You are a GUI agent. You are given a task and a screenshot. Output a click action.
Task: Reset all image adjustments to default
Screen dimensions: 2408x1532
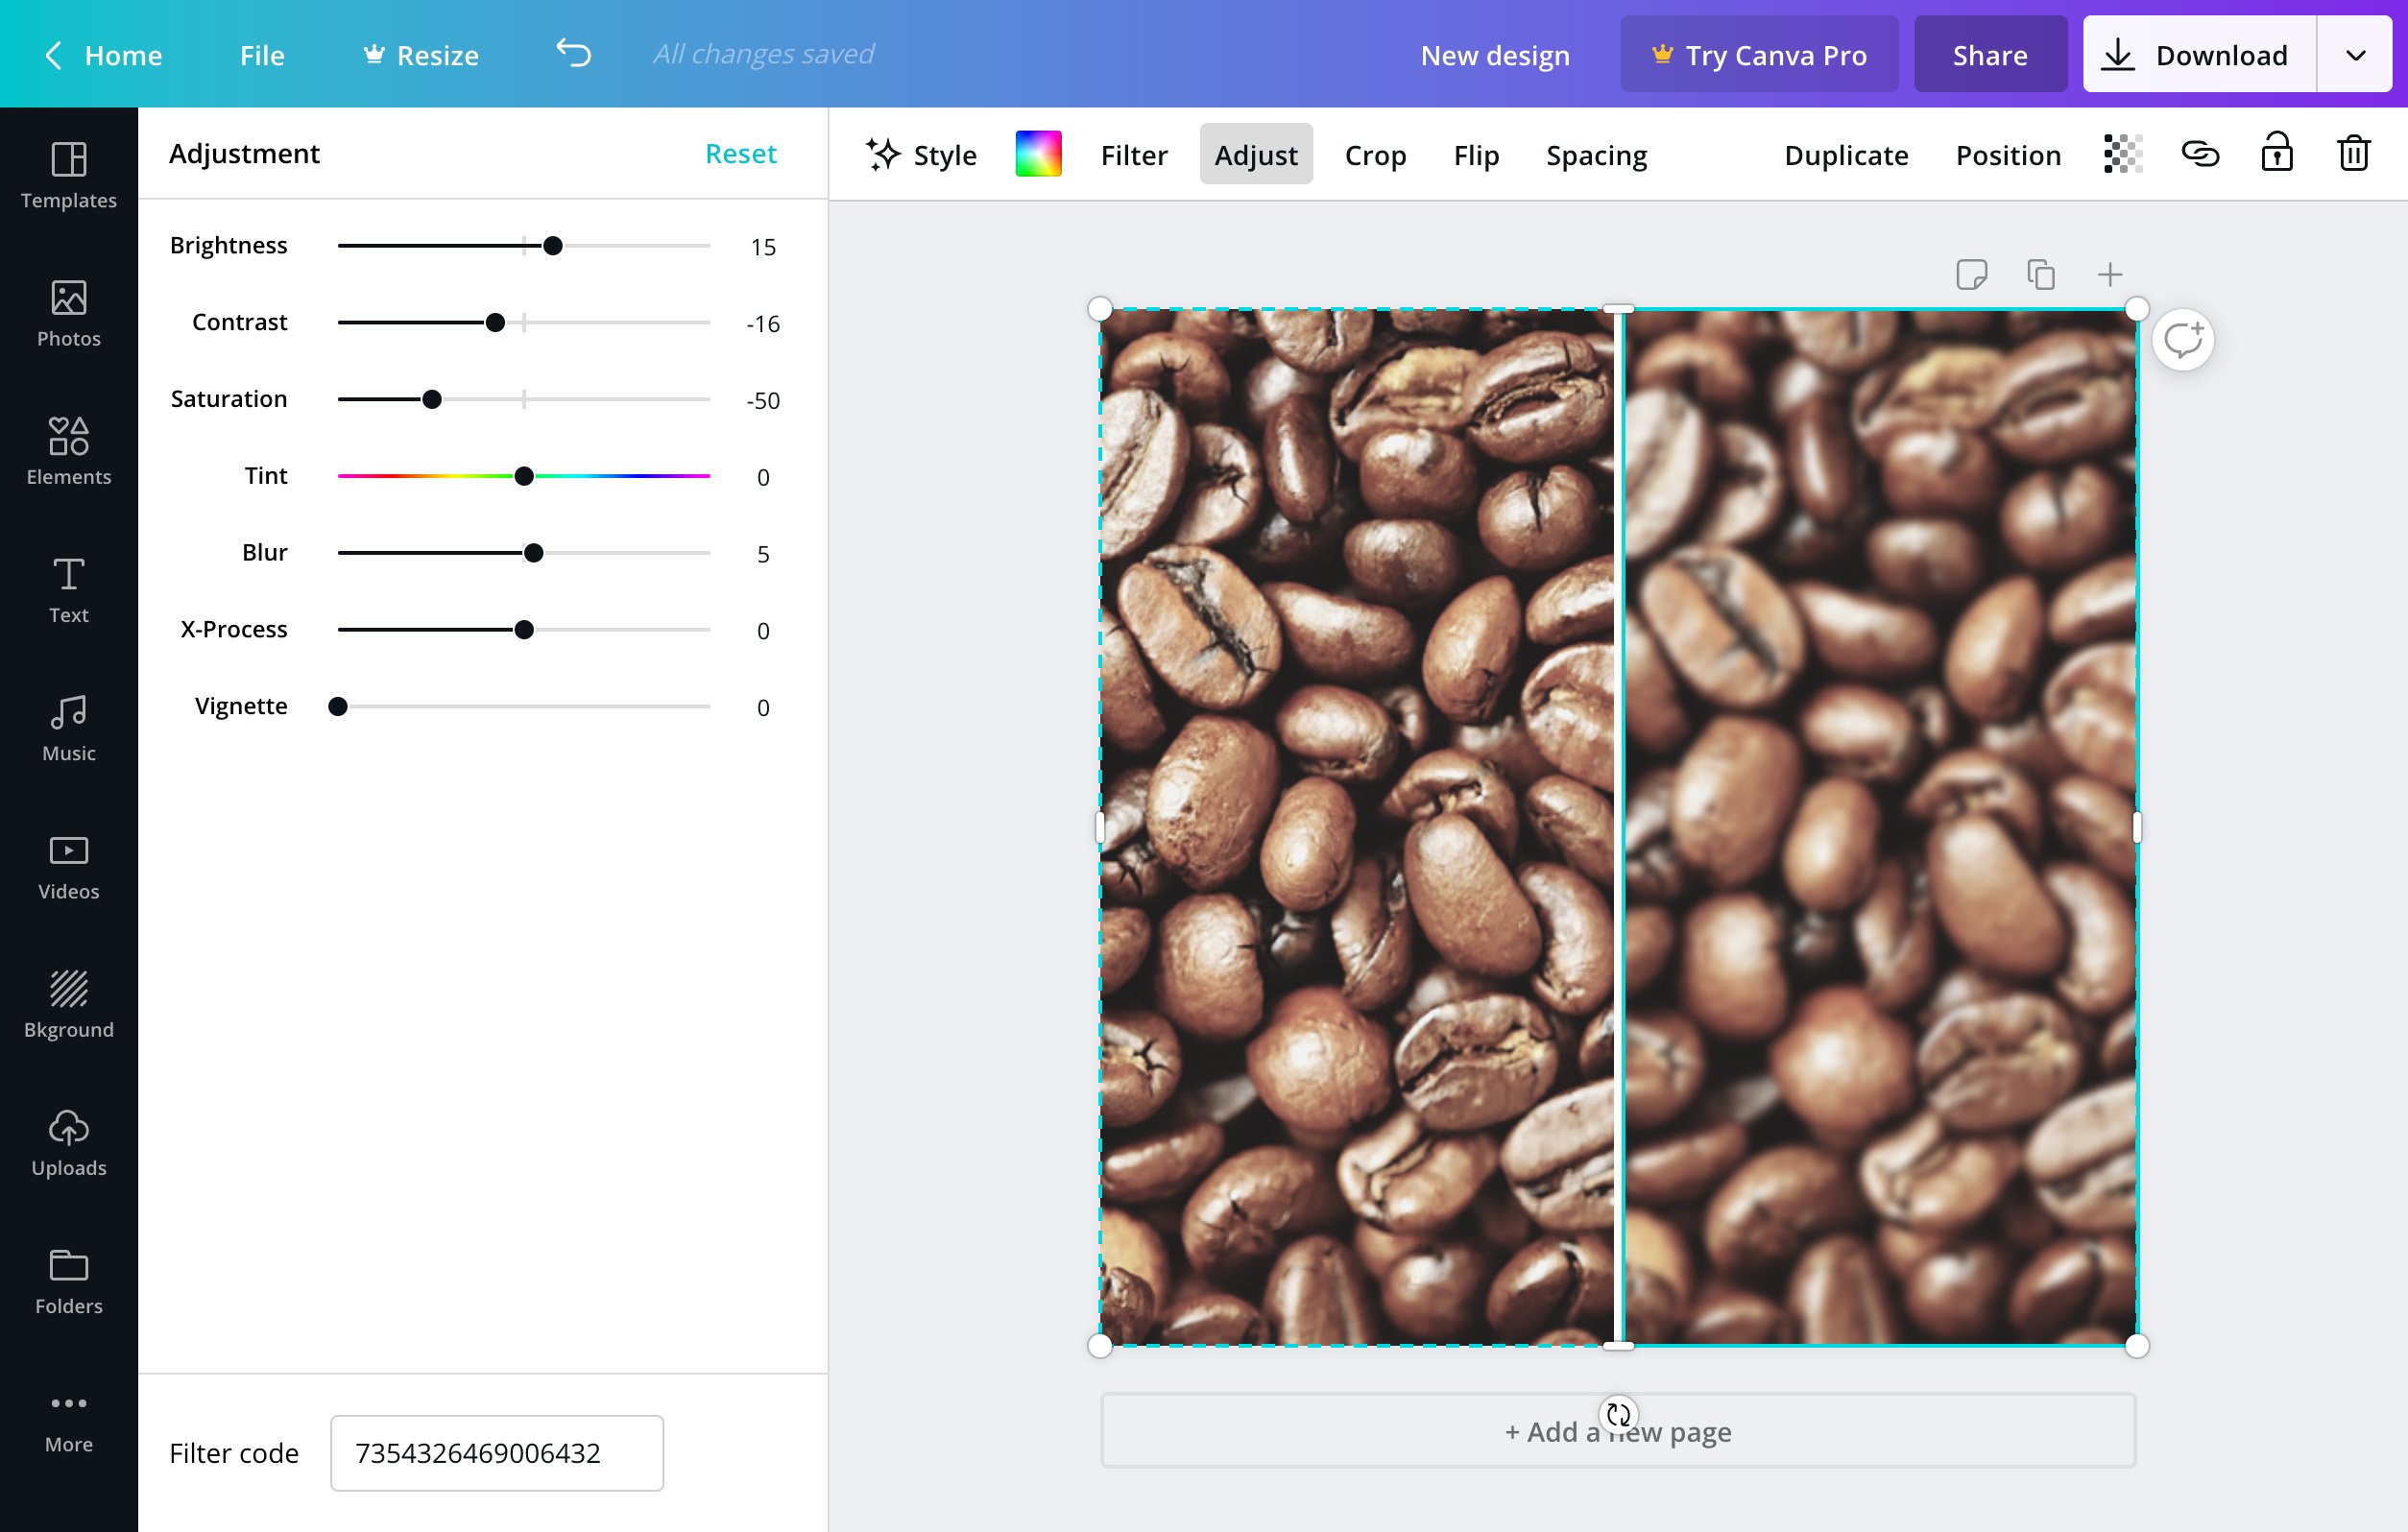click(x=740, y=153)
